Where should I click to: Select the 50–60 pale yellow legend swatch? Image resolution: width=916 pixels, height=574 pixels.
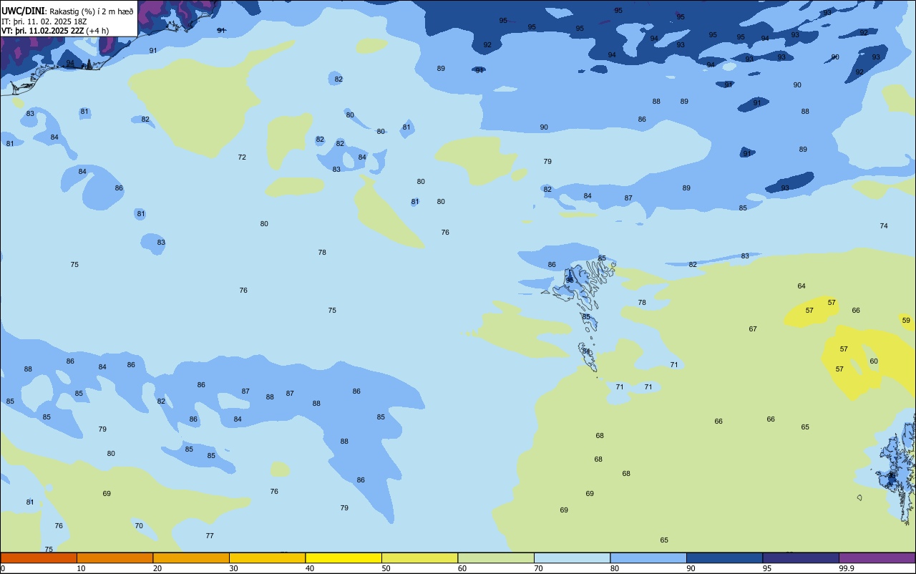click(419, 558)
